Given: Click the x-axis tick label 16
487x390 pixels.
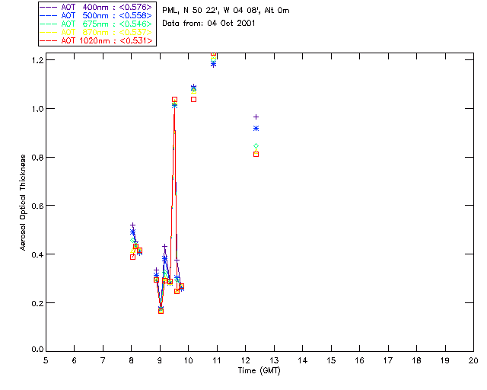Looking at the screenshot, I should pos(360,360).
